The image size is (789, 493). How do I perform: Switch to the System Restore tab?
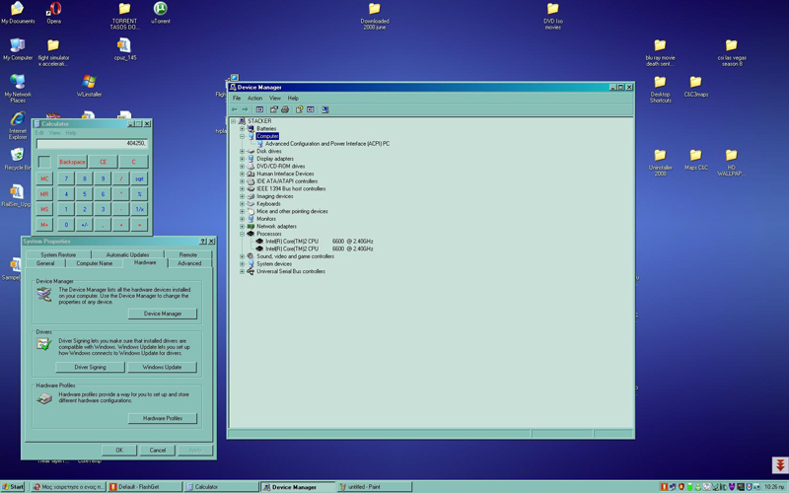[58, 255]
